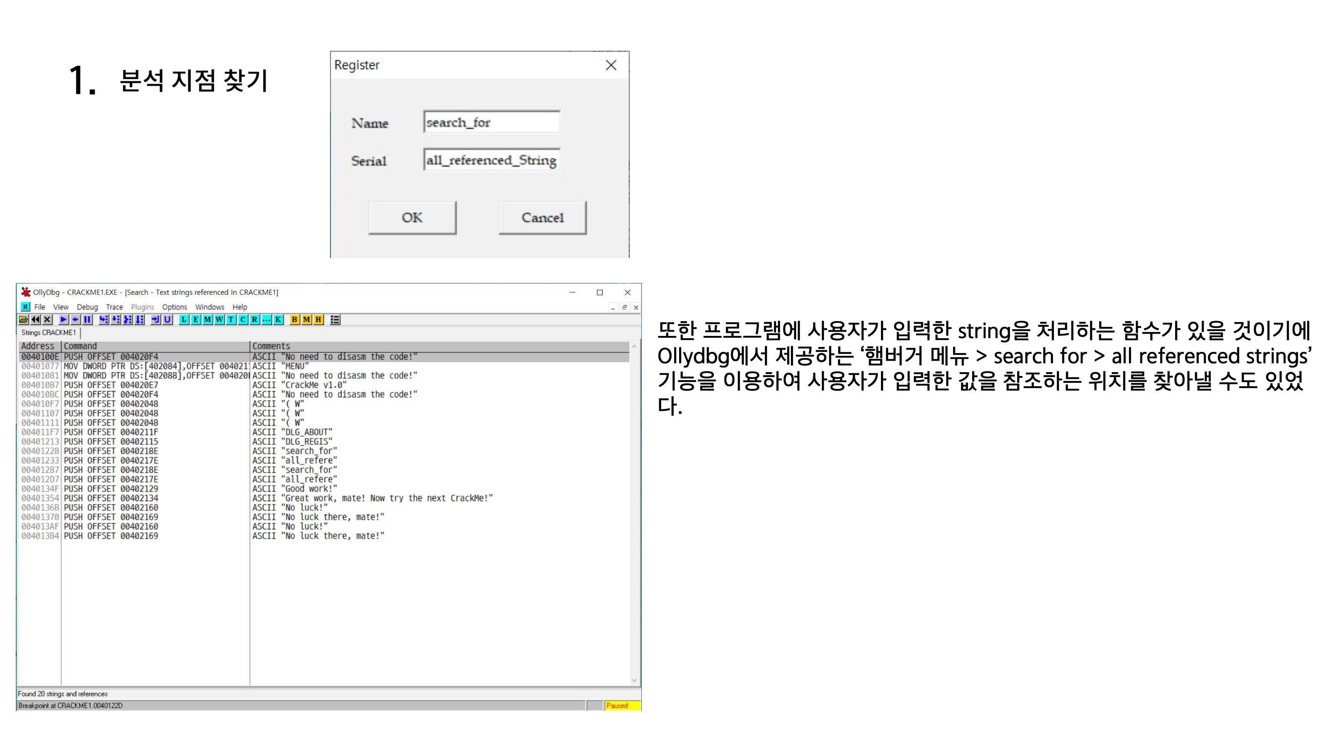
Task: Show Call stack K icon
Action: pos(279,320)
